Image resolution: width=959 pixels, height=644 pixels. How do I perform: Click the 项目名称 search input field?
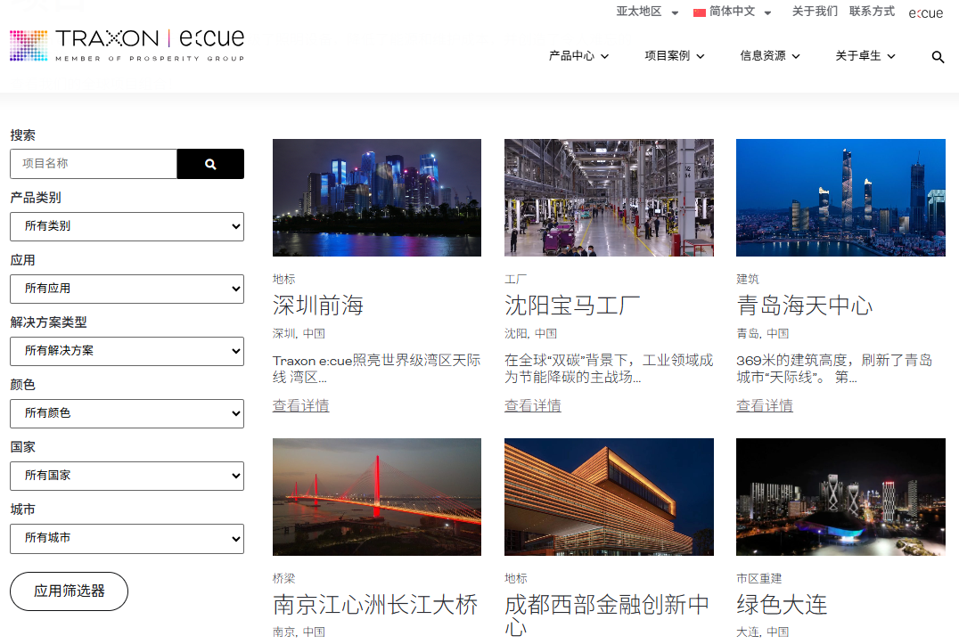pyautogui.click(x=93, y=164)
